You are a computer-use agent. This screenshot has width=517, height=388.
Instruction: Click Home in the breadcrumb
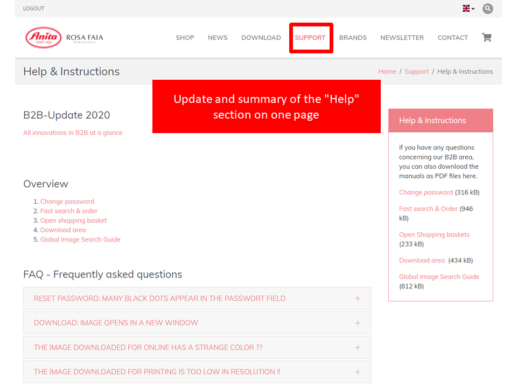tap(387, 72)
